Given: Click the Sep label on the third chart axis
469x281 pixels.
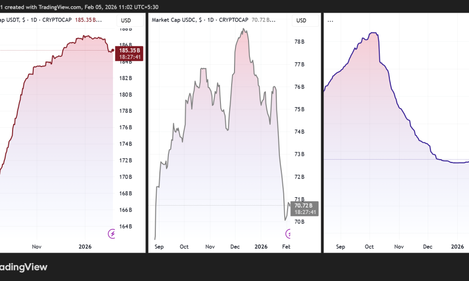Looking at the screenshot, I should tap(340, 246).
